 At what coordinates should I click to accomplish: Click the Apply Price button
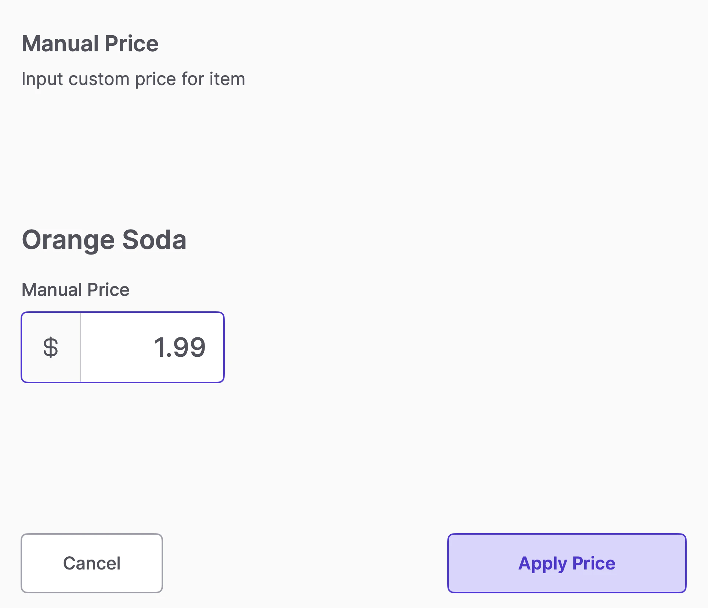tap(566, 563)
